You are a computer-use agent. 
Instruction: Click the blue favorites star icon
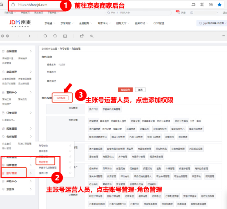point(219,5)
